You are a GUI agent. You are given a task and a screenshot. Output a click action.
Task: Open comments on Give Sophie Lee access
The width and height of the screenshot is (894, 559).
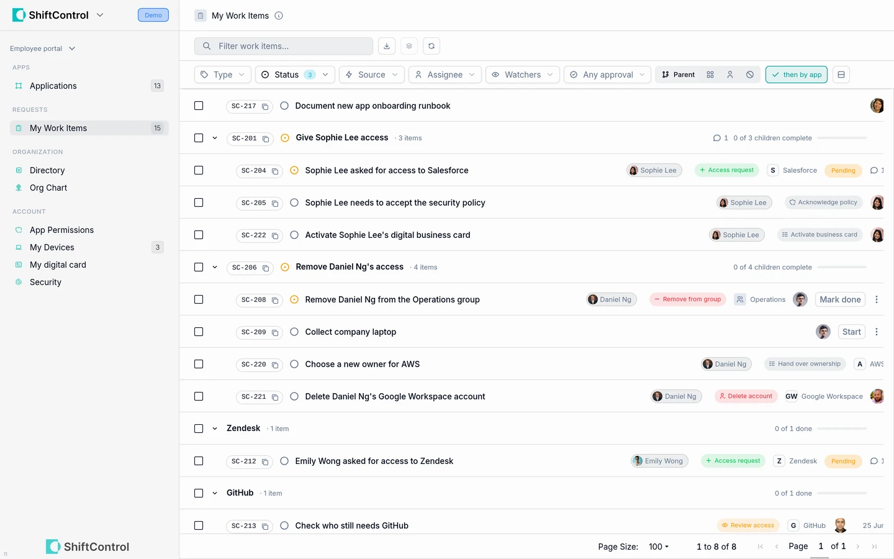(x=721, y=138)
